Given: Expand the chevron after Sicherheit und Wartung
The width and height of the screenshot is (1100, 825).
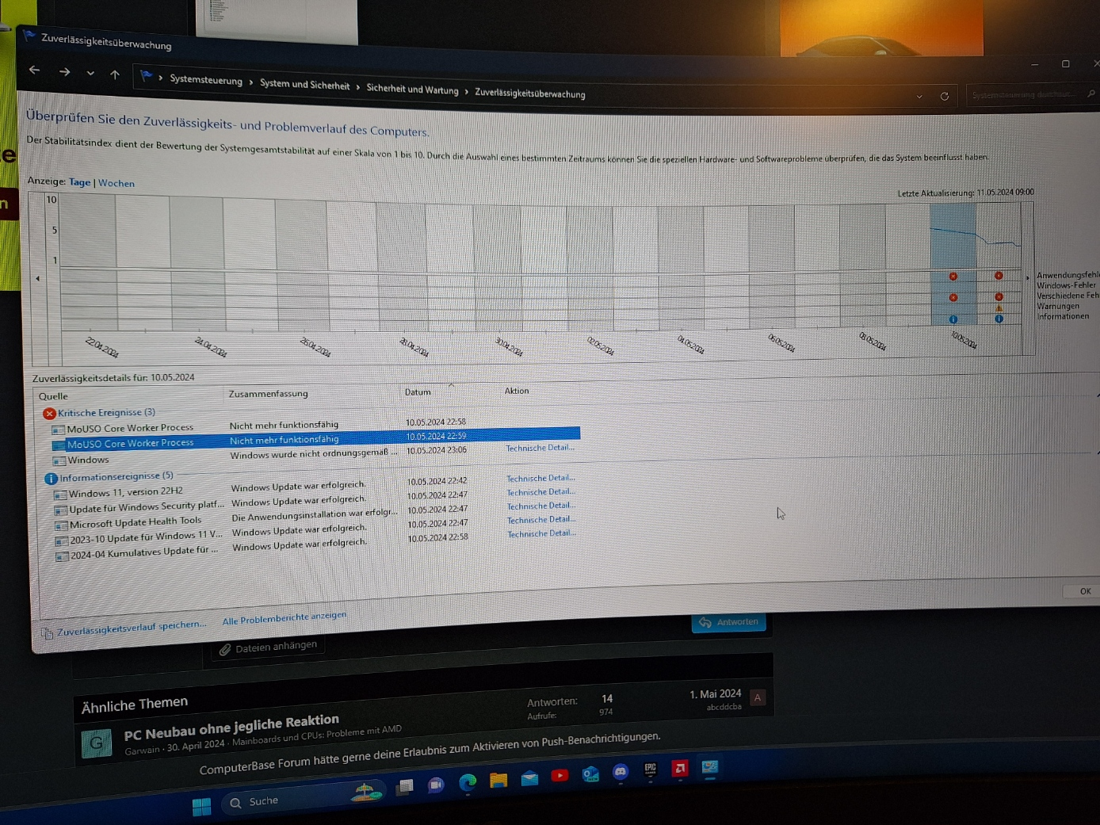Looking at the screenshot, I should [x=467, y=91].
